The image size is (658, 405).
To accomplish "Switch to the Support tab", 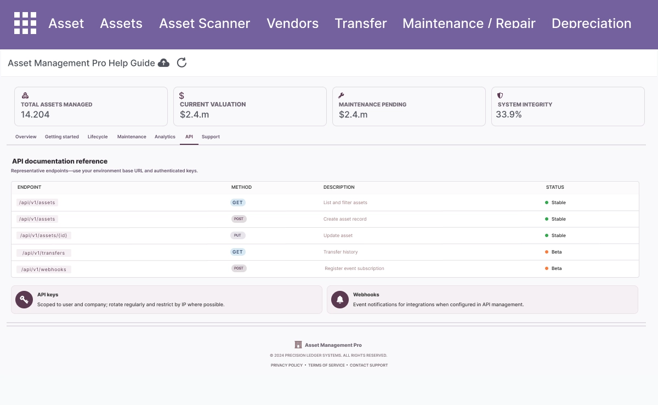I will coord(211,137).
